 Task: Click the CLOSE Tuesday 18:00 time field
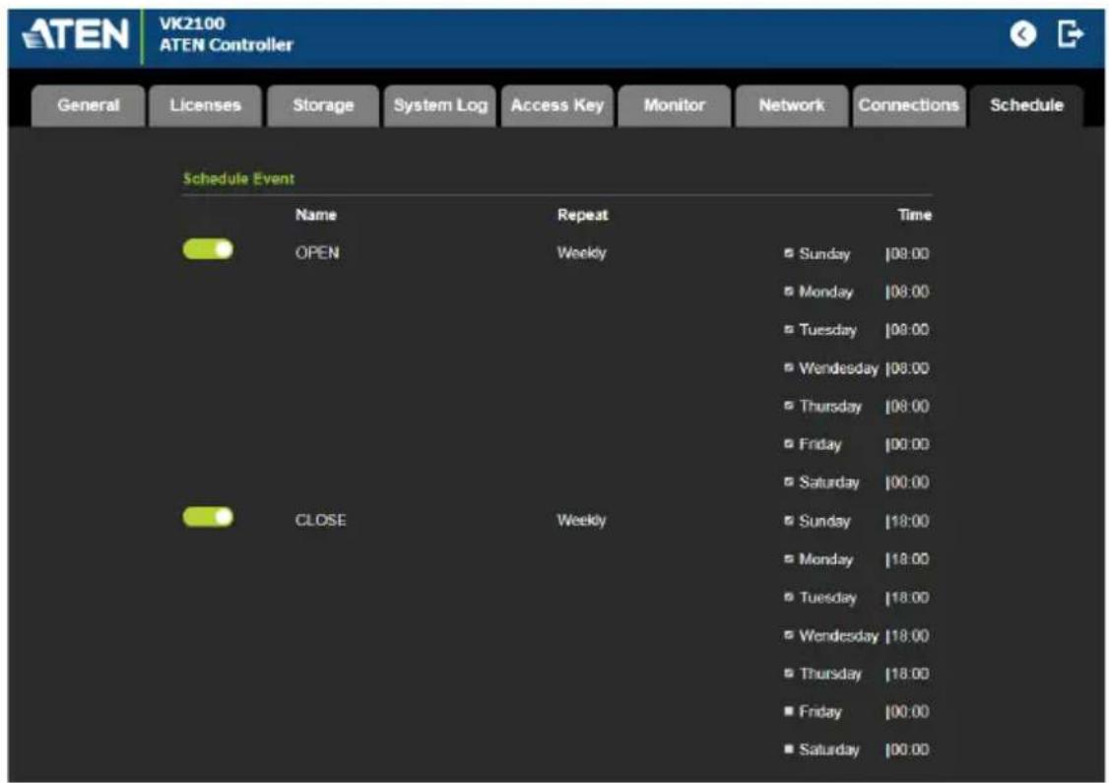pyautogui.click(x=907, y=598)
